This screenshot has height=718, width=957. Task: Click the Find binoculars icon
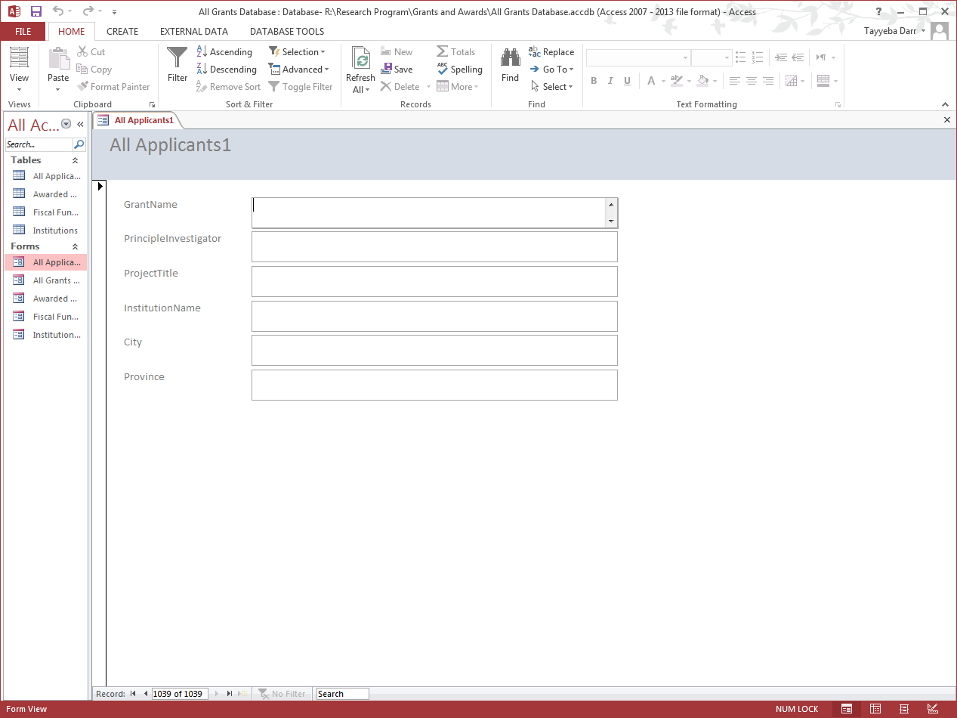511,59
